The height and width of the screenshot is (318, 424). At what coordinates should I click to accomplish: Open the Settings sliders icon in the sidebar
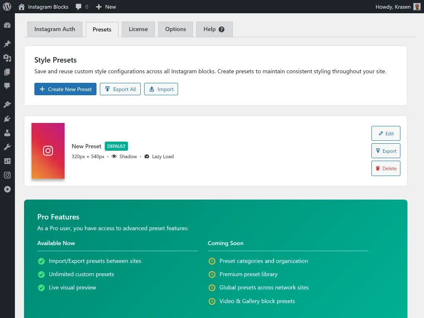pyautogui.click(x=7, y=161)
